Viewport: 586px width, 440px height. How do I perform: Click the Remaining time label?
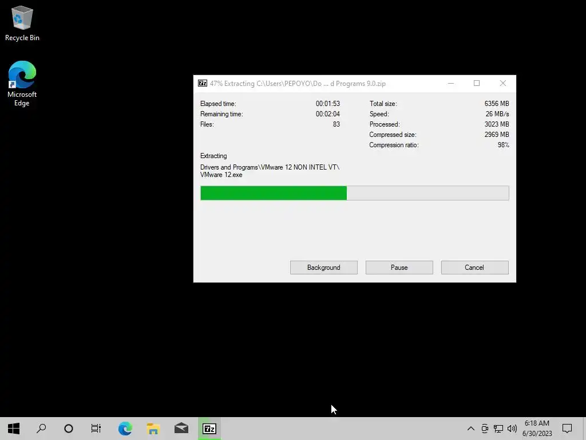[221, 114]
